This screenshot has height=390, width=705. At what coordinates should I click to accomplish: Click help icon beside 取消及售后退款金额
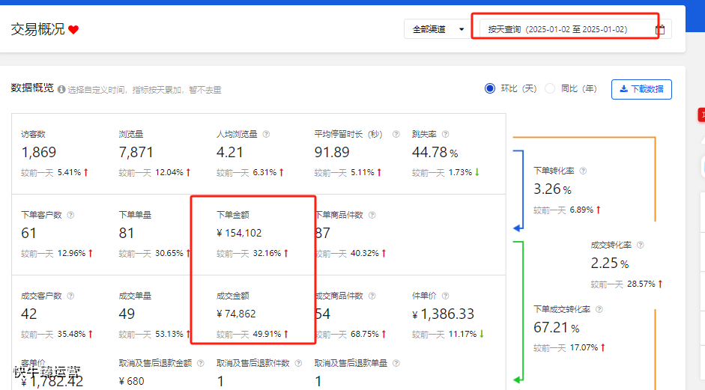(x=199, y=363)
